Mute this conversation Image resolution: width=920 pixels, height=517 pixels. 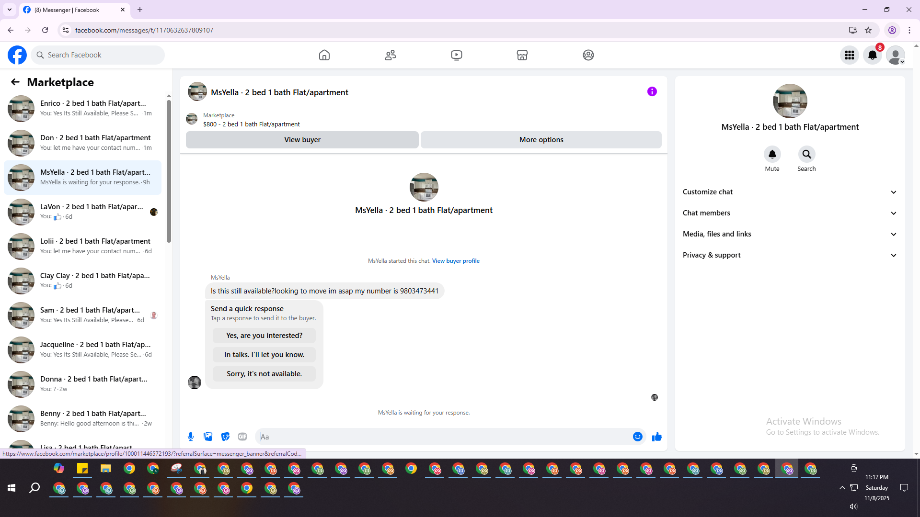click(772, 155)
